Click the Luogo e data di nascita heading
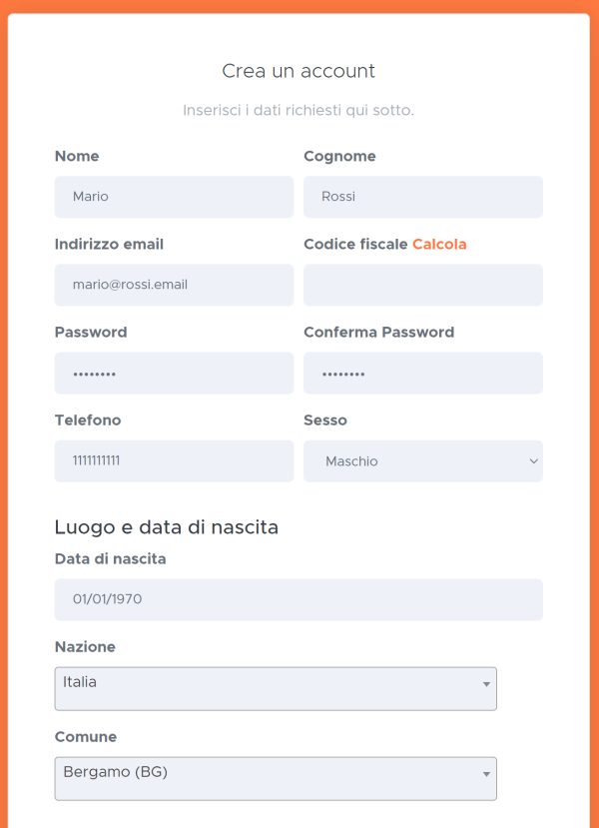The height and width of the screenshot is (828, 599). [x=167, y=527]
